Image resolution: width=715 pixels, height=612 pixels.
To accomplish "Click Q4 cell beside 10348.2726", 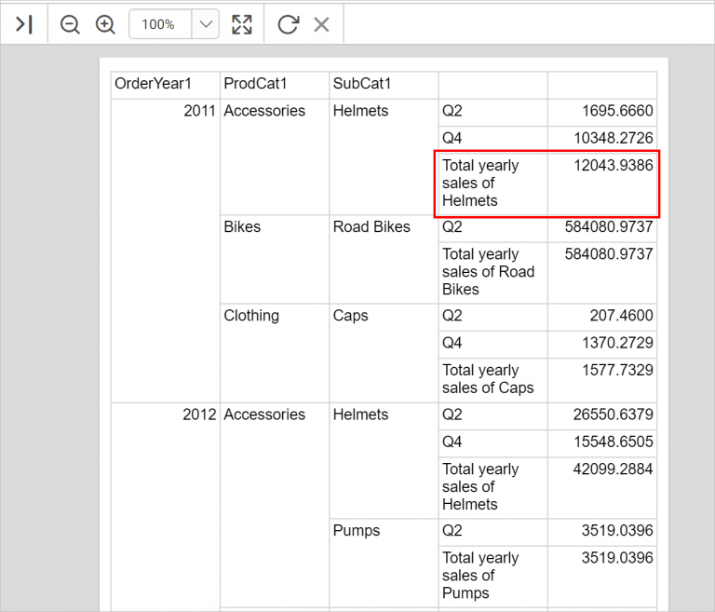I will [492, 139].
